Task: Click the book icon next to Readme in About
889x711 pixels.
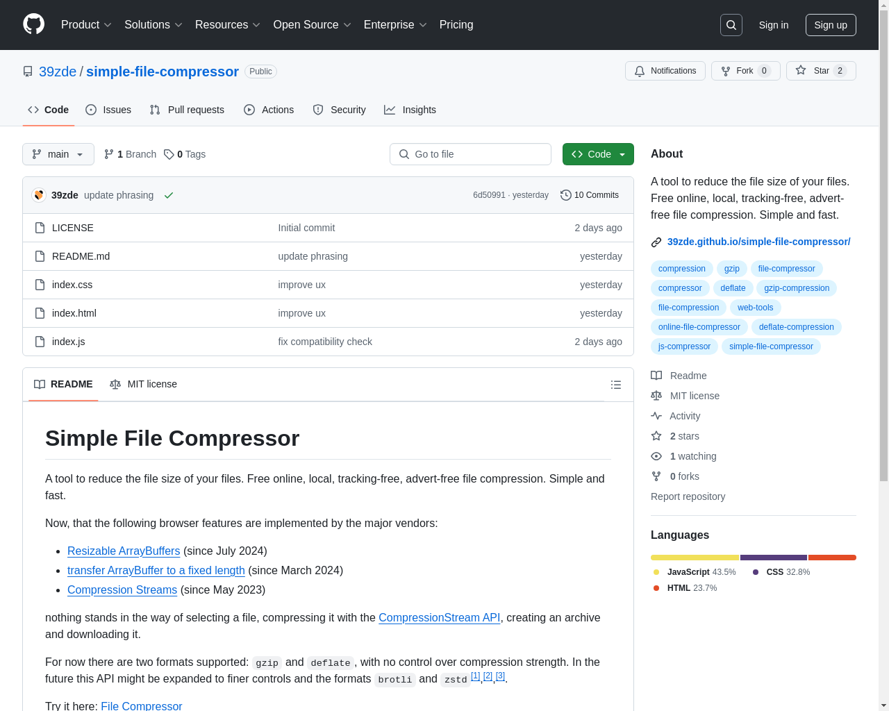Action: pos(656,376)
